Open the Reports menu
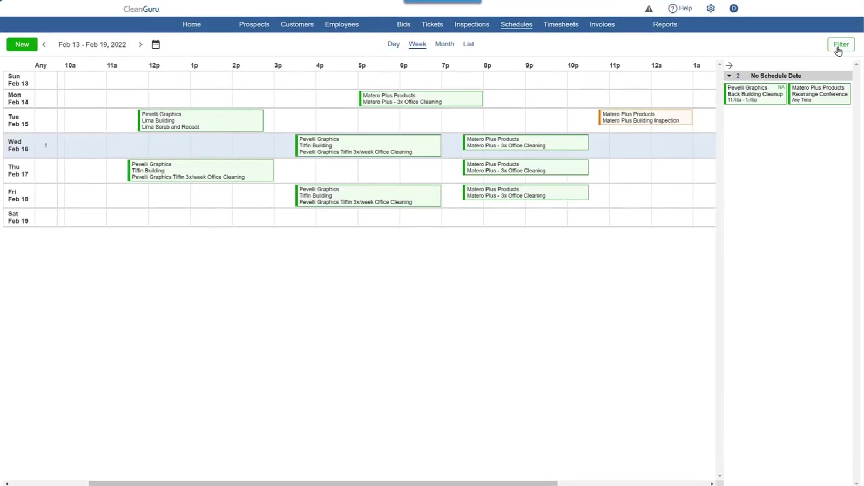Viewport: 864px width, 486px height. coord(665,24)
